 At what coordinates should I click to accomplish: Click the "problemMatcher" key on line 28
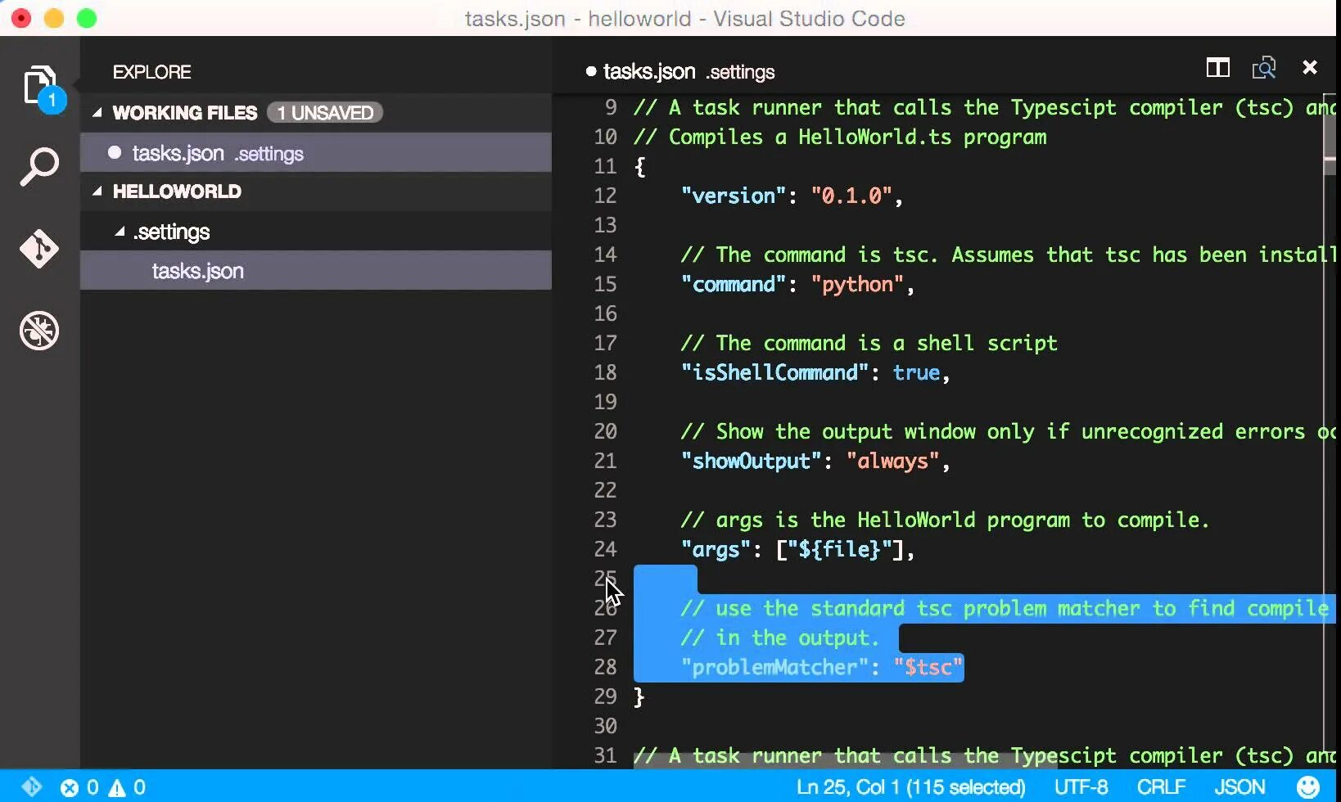pyautogui.click(x=774, y=667)
